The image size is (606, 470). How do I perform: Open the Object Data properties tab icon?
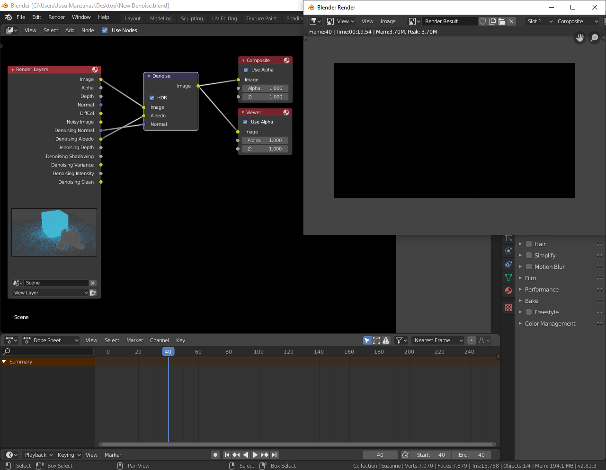[508, 277]
